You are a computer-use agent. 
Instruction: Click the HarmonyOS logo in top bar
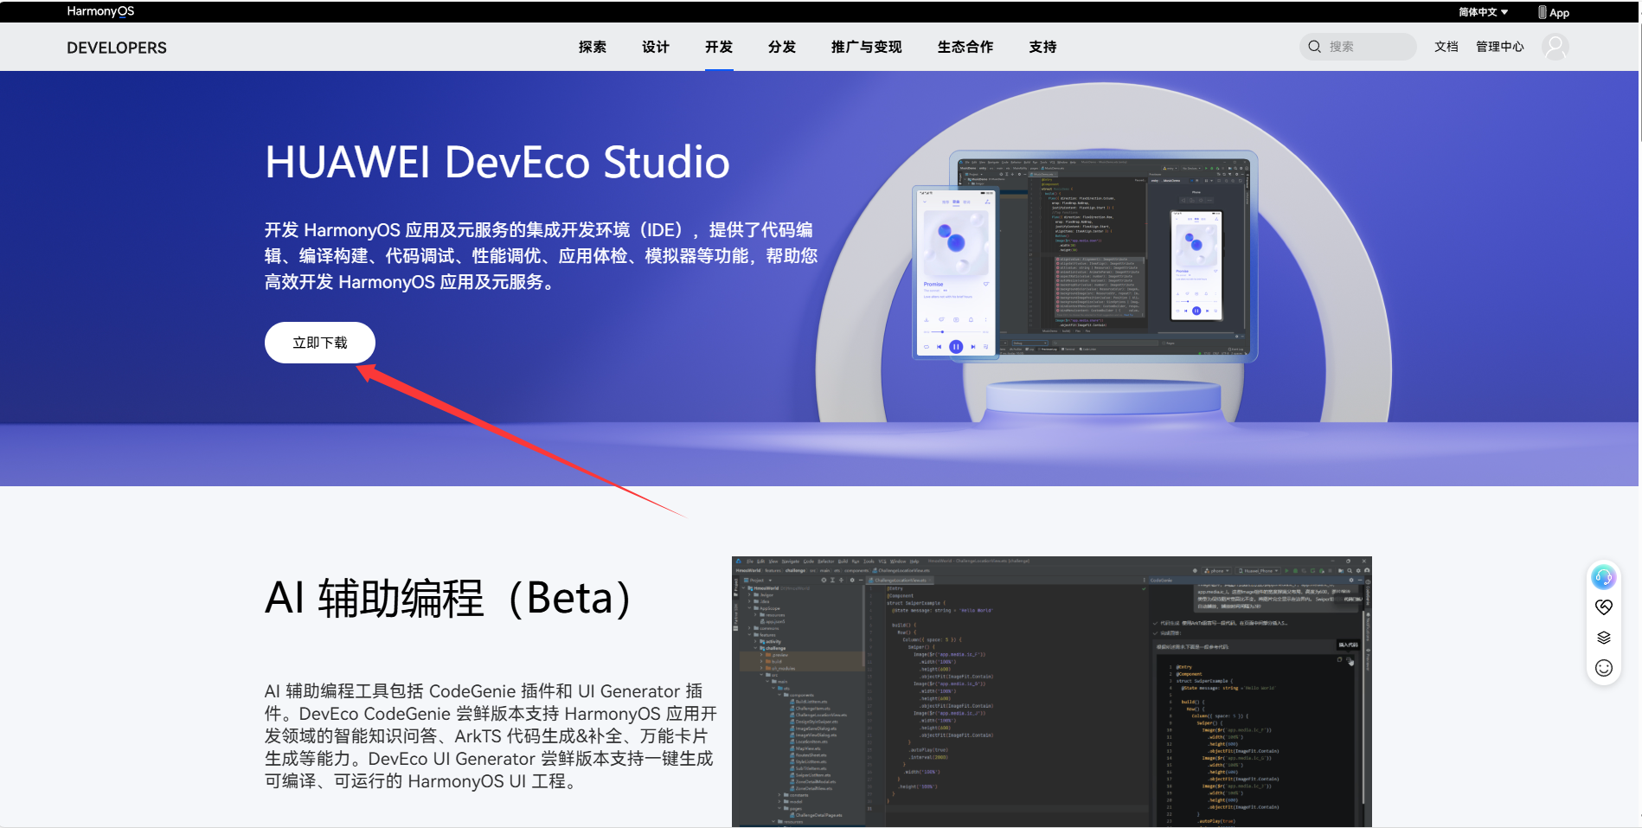point(100,11)
